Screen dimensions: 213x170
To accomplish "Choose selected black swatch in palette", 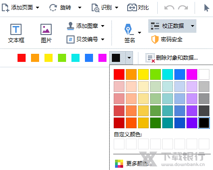I will tap(204, 123).
